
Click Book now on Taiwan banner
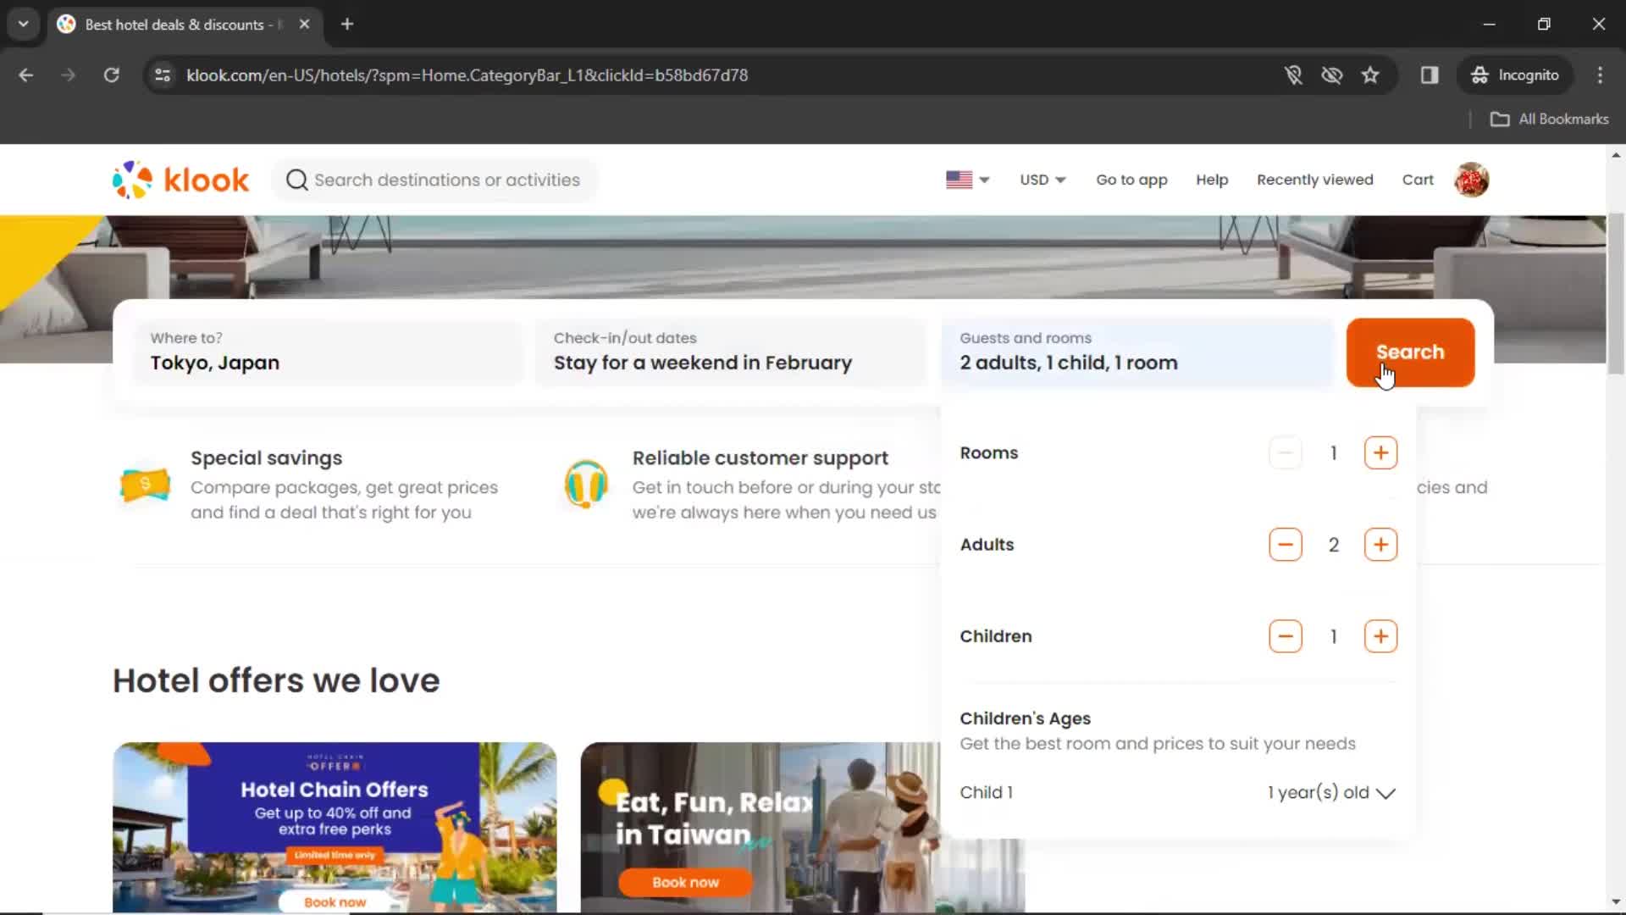685,882
